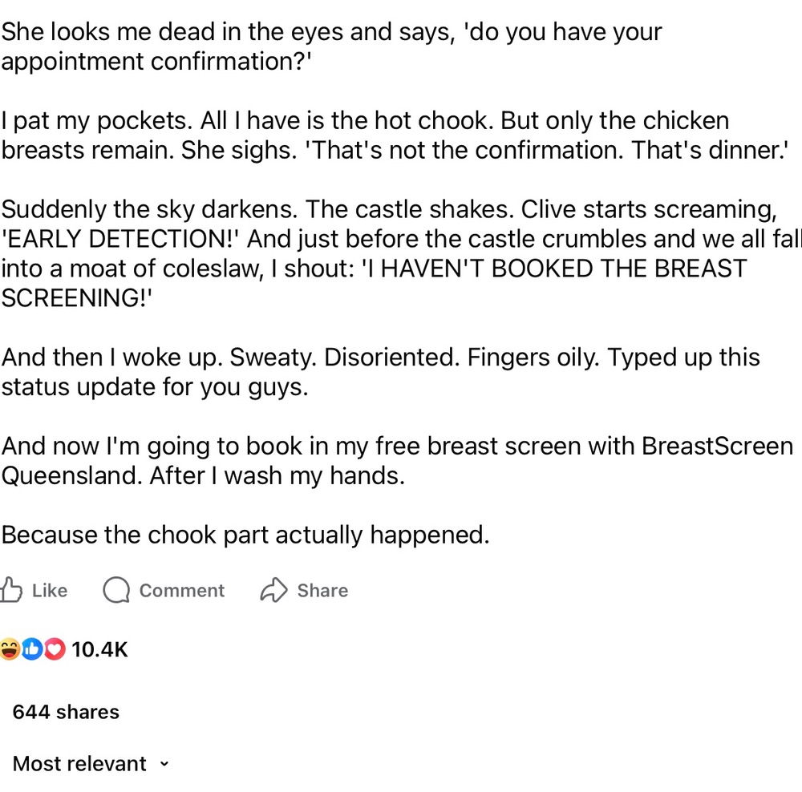
Task: Click the Share button label
Action: point(322,591)
